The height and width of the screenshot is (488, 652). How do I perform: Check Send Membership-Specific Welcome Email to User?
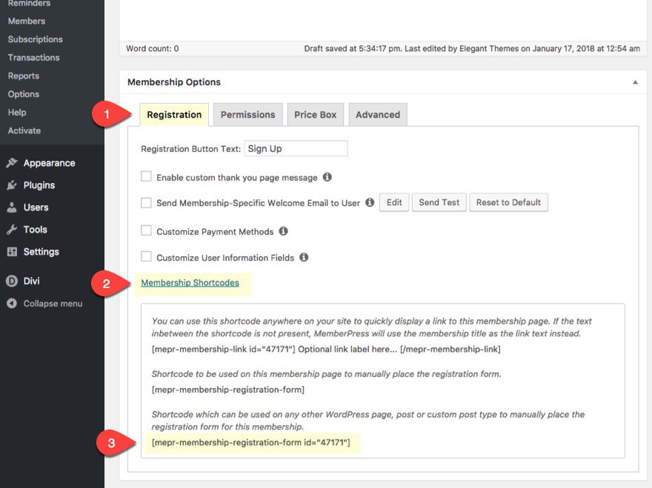pos(146,202)
